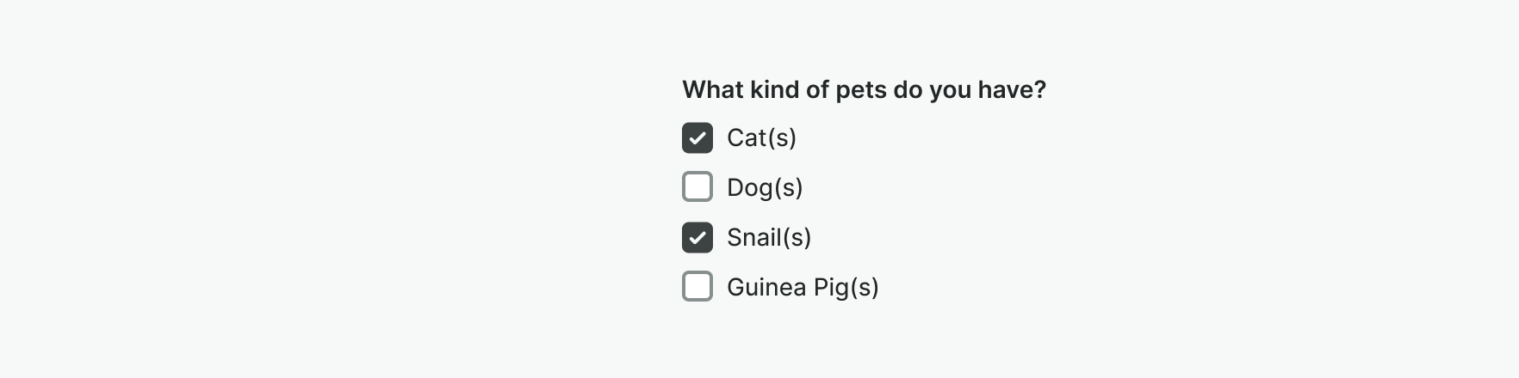Deselect Snail(s) as a pet option

[697, 237]
